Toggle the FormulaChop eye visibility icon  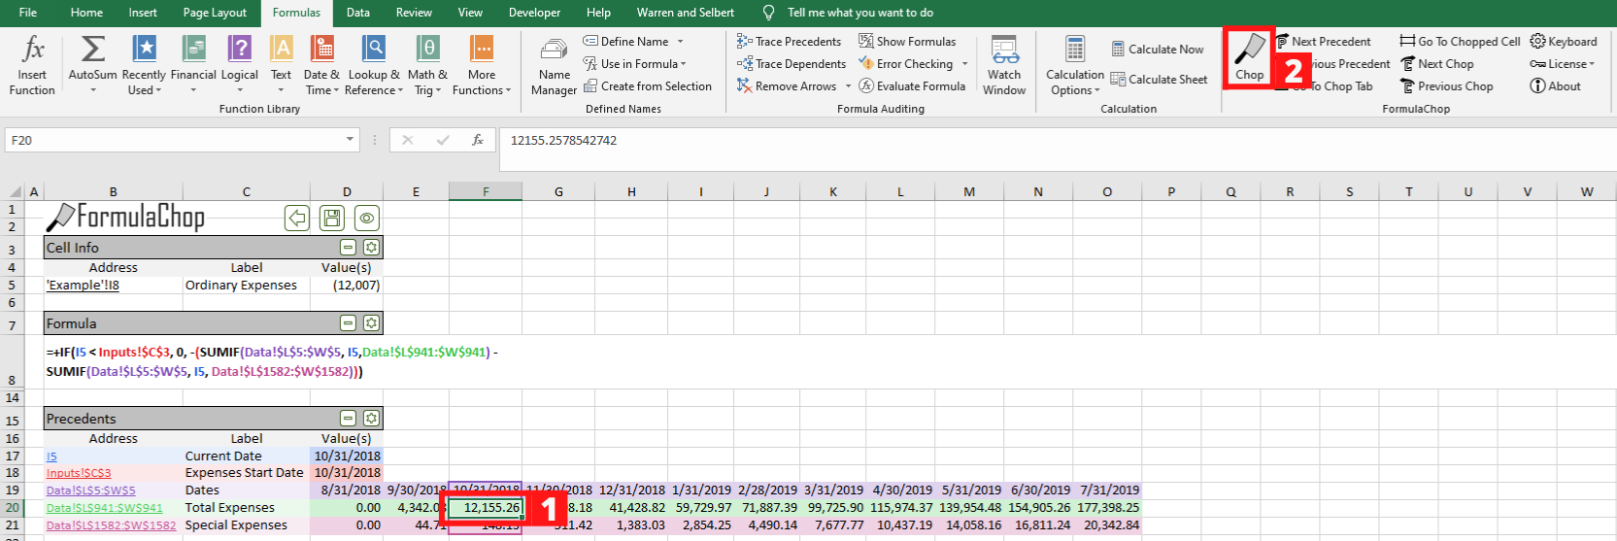[x=367, y=219]
